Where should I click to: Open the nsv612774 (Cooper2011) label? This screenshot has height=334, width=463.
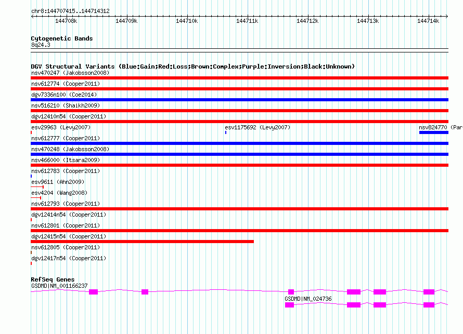click(x=66, y=84)
